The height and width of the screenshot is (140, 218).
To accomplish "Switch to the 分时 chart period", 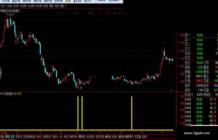I will click(3, 6).
